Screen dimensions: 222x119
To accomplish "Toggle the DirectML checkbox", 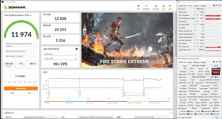I will (213, 111).
